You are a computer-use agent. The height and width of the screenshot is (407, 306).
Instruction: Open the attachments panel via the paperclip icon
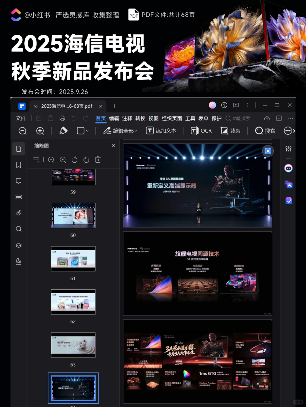pos(18,213)
